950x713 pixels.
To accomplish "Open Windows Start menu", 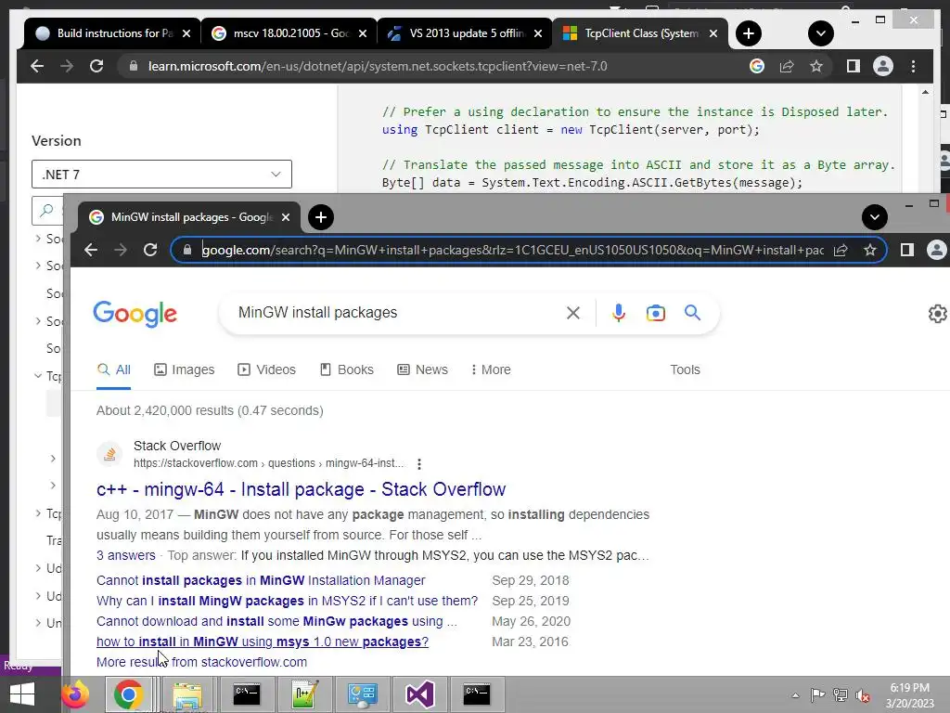I will click(x=22, y=694).
